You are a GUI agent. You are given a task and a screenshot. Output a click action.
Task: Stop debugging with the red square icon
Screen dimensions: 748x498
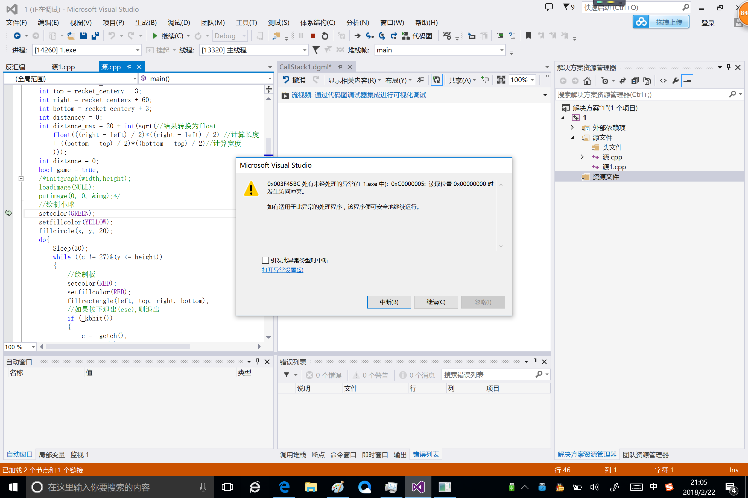(x=313, y=36)
